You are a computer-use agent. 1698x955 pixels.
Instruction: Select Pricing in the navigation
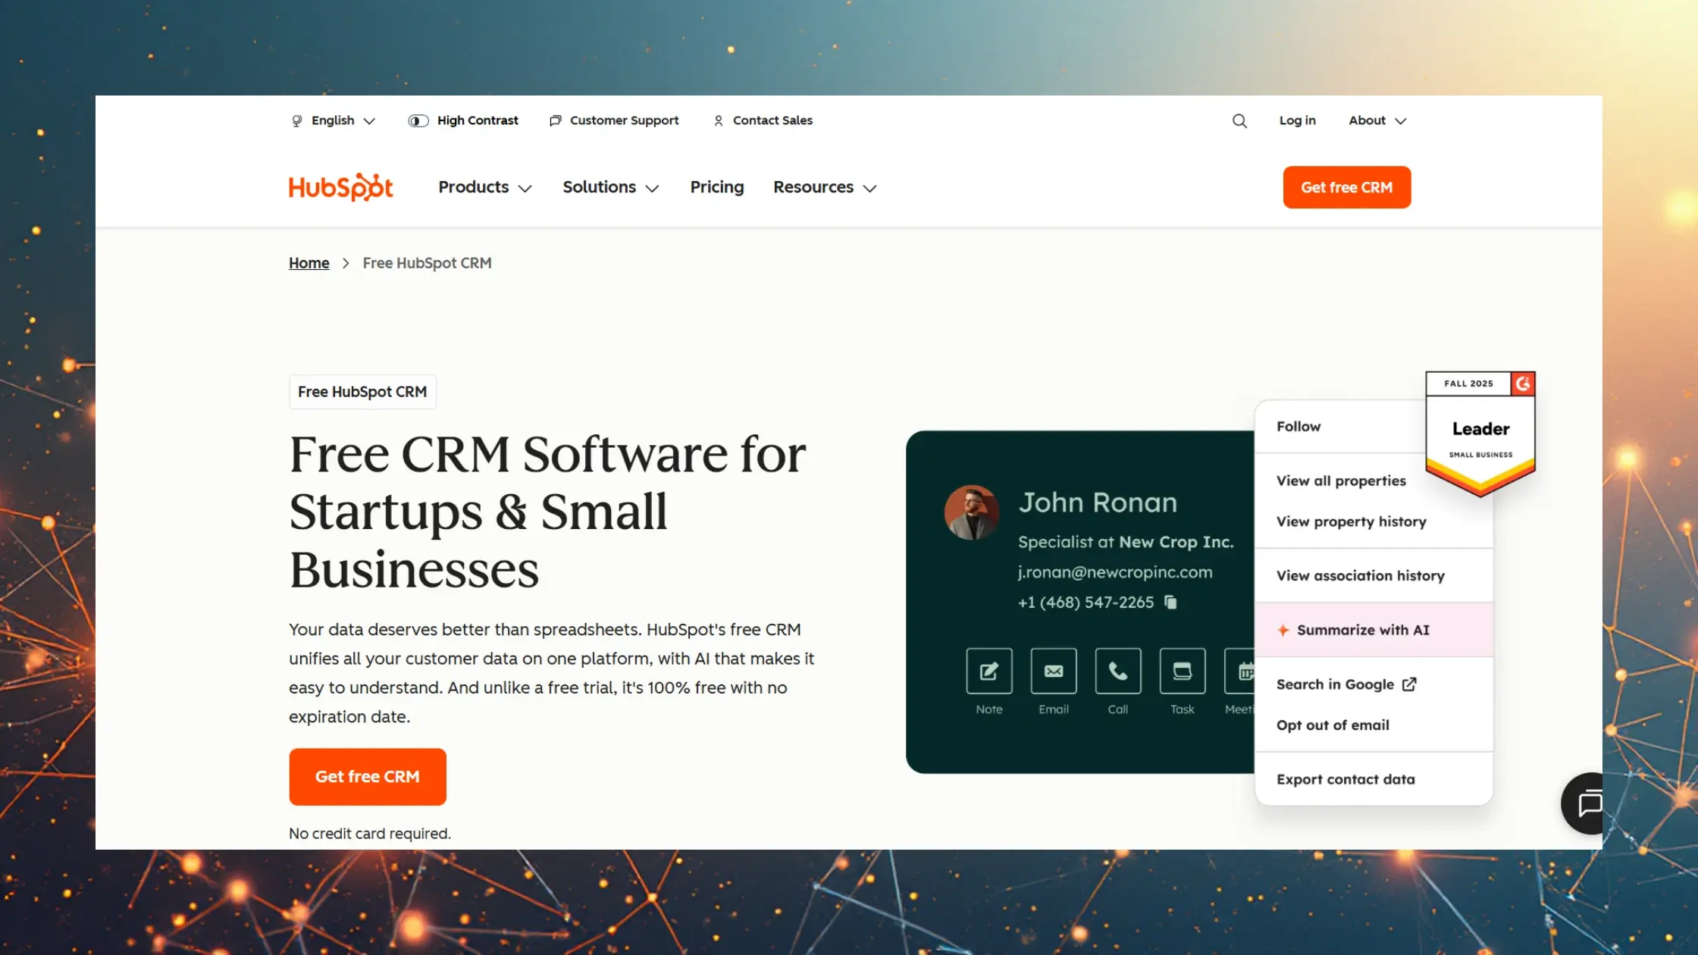[x=716, y=187]
